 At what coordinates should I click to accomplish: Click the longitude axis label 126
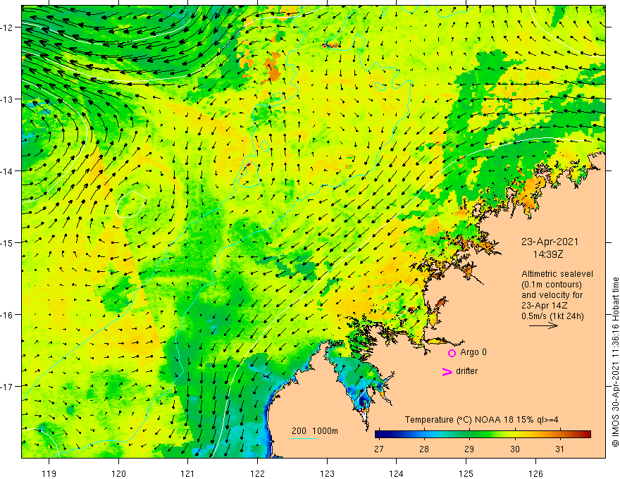[535, 473]
